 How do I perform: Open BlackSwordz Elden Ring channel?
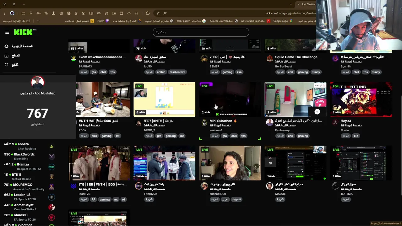pyautogui.click(x=29, y=156)
